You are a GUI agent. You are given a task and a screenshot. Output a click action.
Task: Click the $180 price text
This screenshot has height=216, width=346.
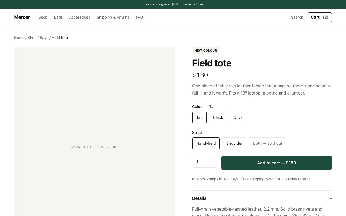coord(200,75)
